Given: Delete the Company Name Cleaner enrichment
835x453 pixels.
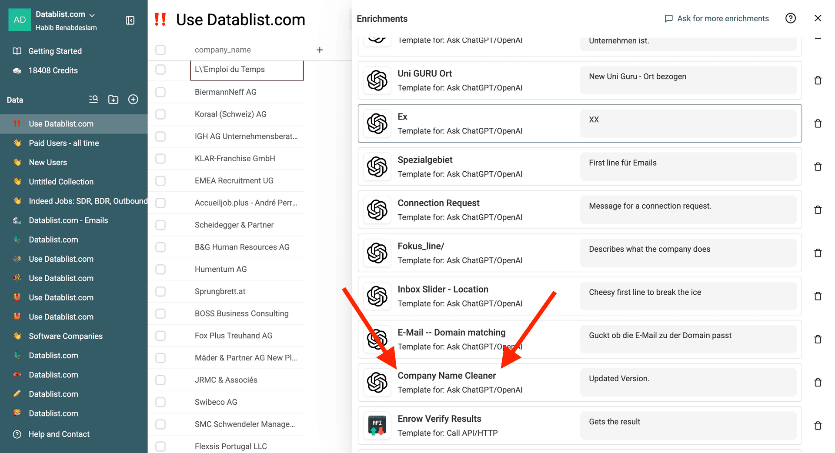Looking at the screenshot, I should 818,383.
